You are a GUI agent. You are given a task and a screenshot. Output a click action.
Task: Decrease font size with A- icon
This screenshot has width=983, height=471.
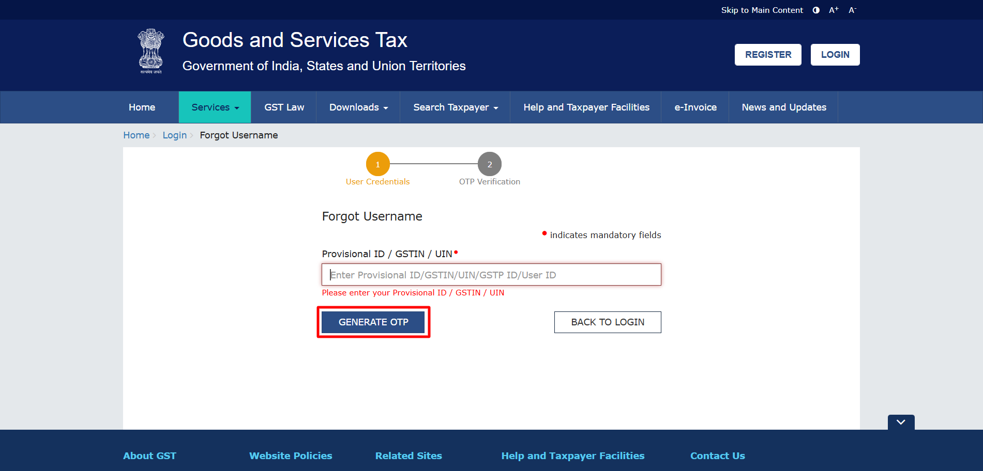(x=852, y=10)
